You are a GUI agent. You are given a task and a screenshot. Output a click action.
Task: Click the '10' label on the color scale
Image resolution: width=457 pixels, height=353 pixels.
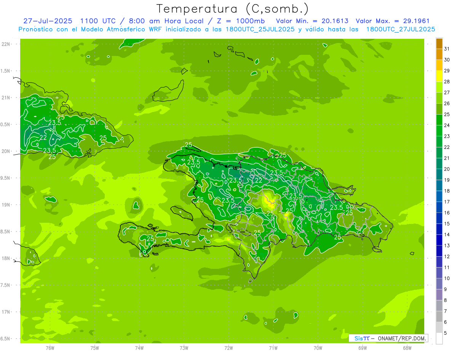[x=447, y=278]
